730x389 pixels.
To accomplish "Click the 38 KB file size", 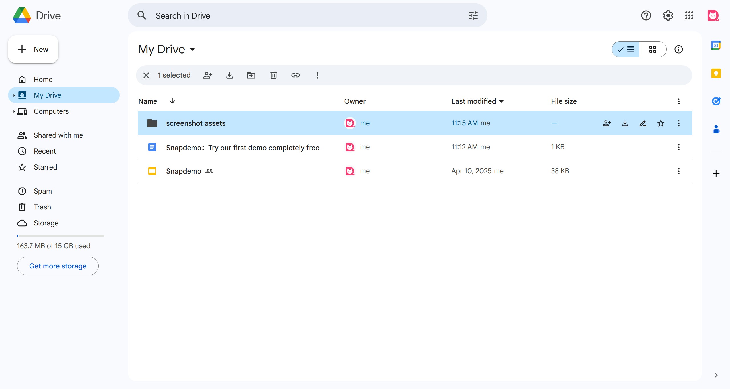I will pyautogui.click(x=560, y=171).
